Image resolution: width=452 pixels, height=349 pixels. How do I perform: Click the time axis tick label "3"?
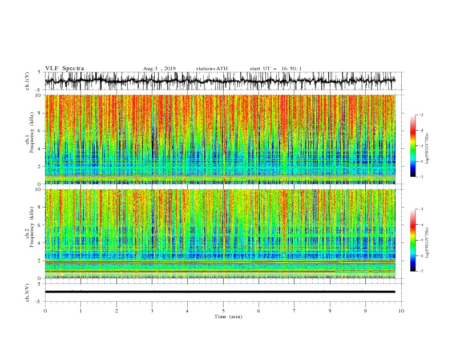tap(152, 311)
